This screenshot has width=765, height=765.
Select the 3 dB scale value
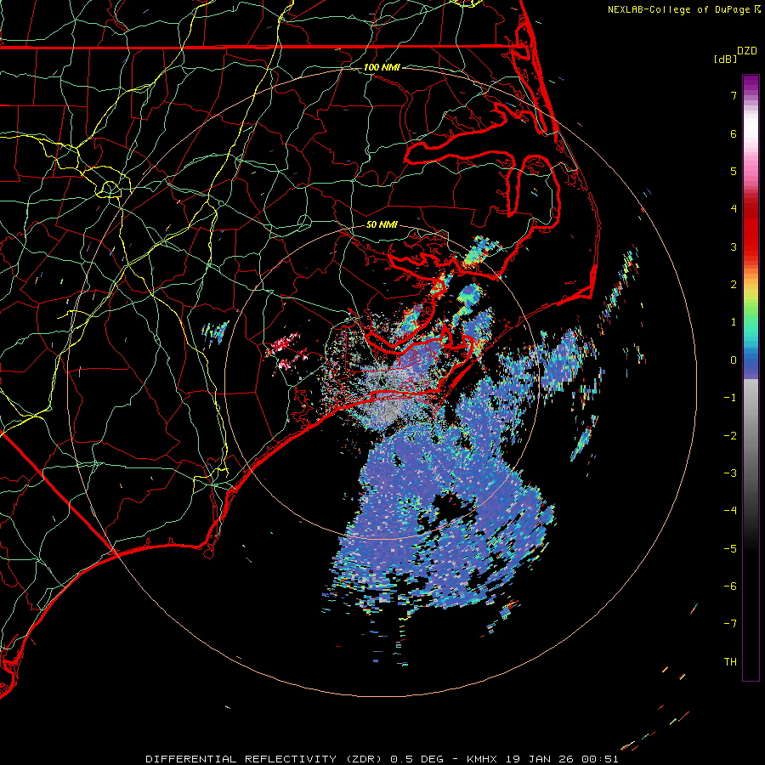734,246
